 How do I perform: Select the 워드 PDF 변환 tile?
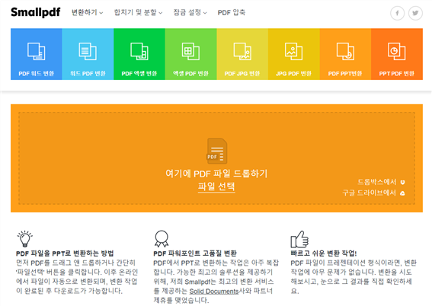(x=88, y=54)
